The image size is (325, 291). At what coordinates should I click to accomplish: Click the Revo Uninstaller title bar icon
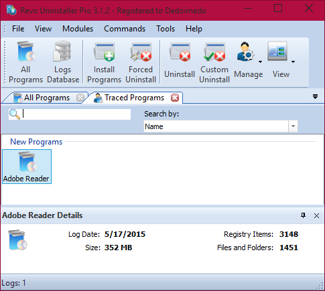point(11,10)
